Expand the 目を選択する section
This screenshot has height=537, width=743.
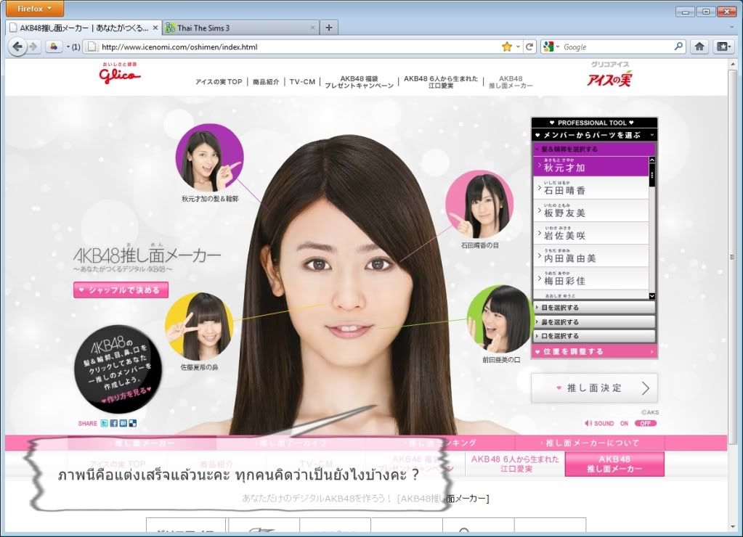[594, 308]
